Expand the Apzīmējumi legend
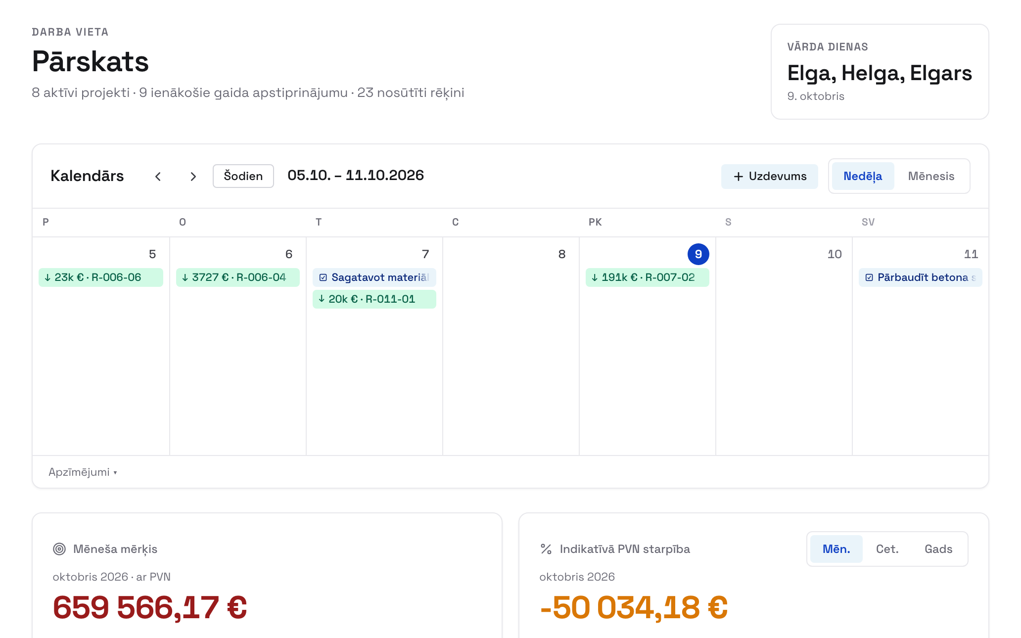Viewport: 1021px width, 638px height. click(x=83, y=472)
